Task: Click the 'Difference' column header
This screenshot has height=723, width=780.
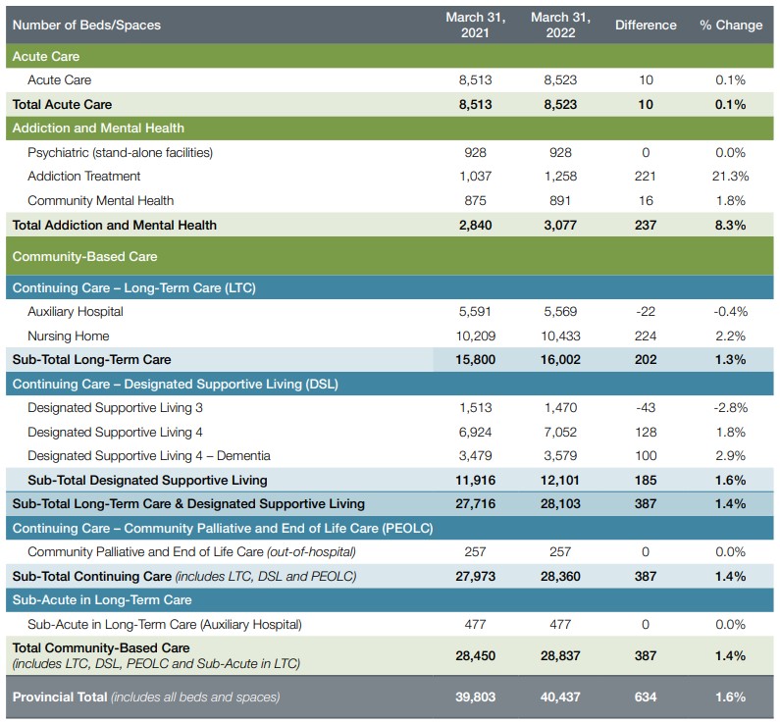Action: coord(646,25)
